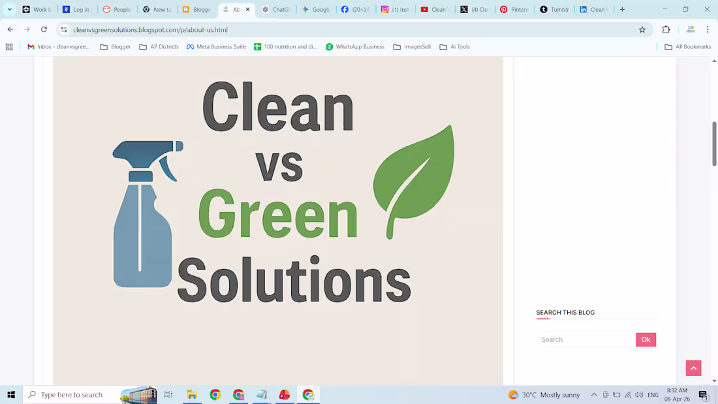The height and width of the screenshot is (404, 718).
Task: Close the active About Us tab
Action: (x=248, y=9)
